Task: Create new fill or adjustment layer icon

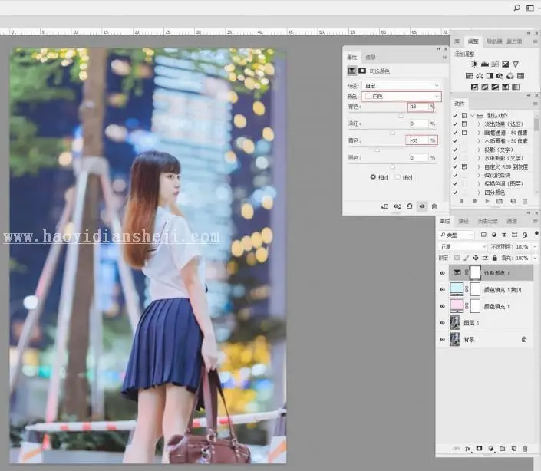Action: click(490, 448)
